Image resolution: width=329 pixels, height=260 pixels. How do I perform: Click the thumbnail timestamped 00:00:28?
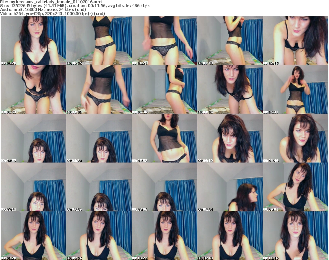33,41
